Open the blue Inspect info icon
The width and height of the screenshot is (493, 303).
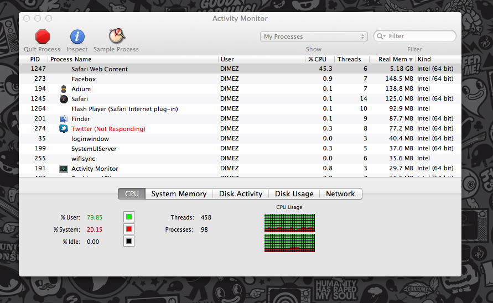pos(77,36)
